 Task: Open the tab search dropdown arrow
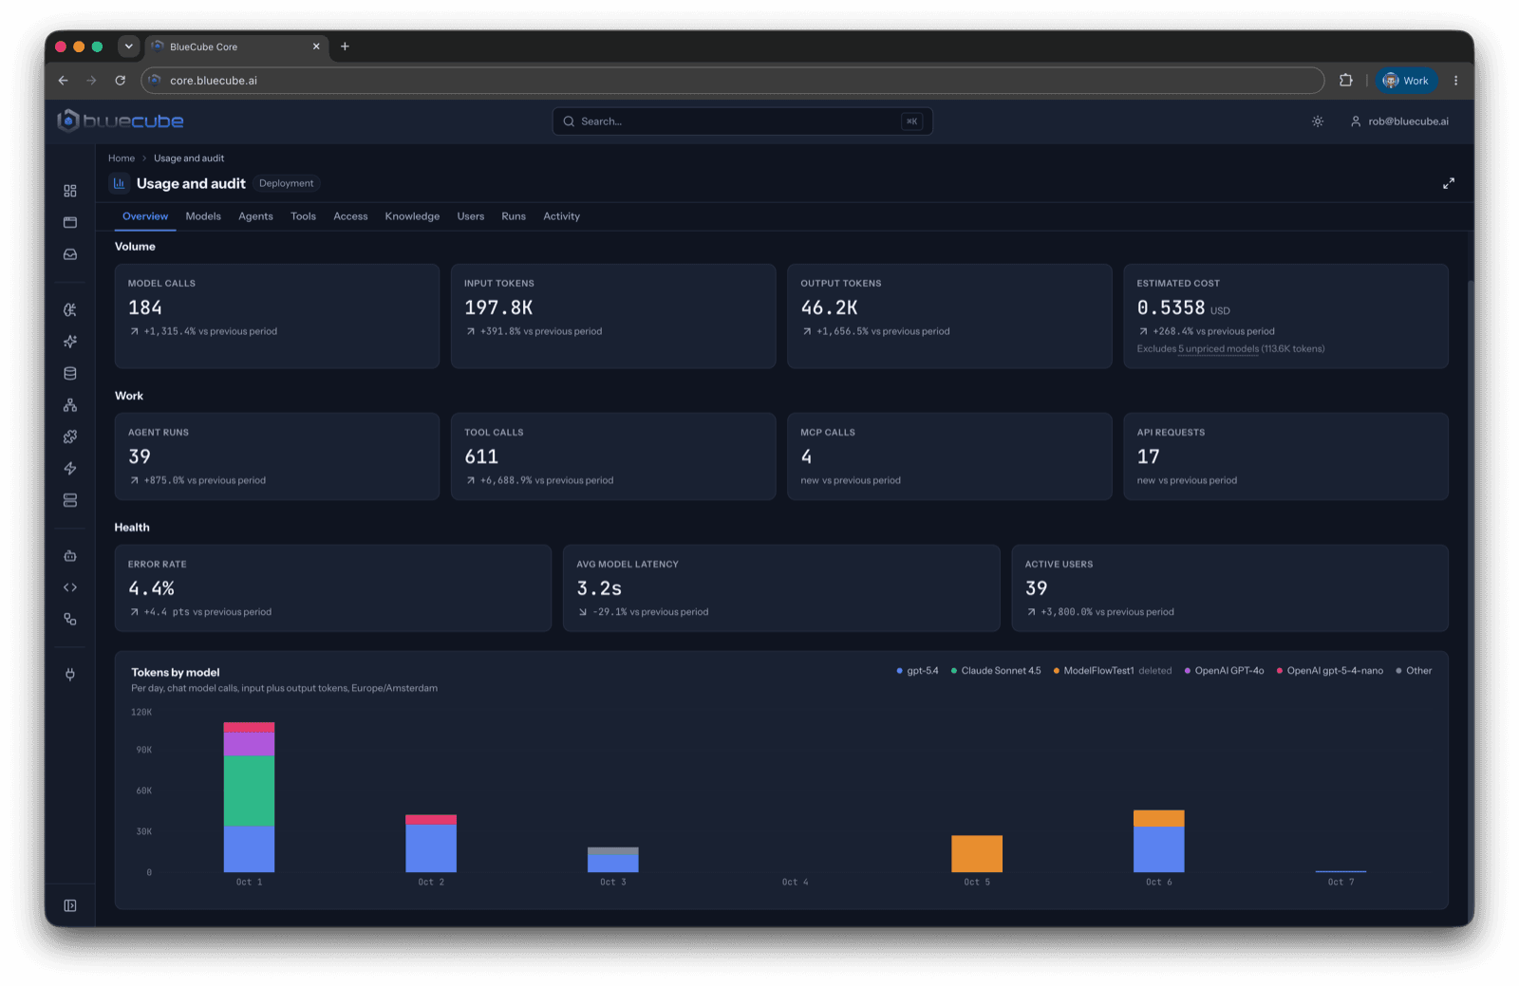129,46
